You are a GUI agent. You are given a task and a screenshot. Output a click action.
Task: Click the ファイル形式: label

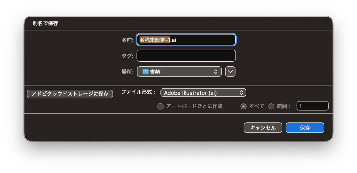pos(138,92)
